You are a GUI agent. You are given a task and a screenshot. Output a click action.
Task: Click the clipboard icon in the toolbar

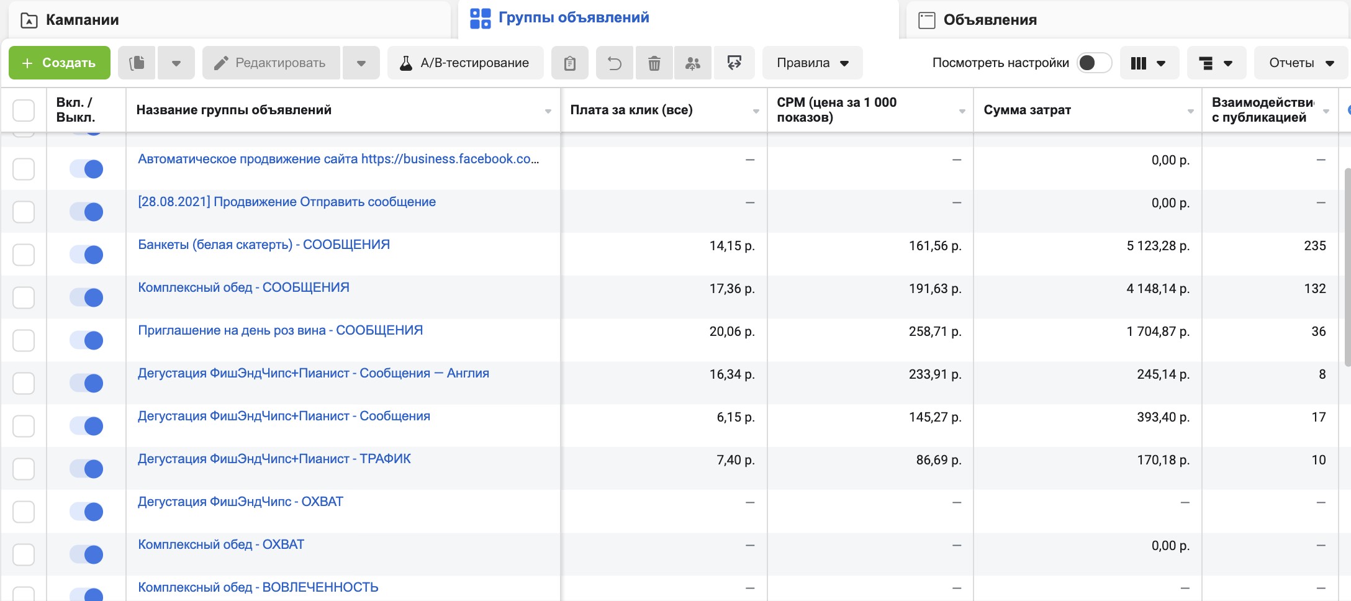[570, 63]
